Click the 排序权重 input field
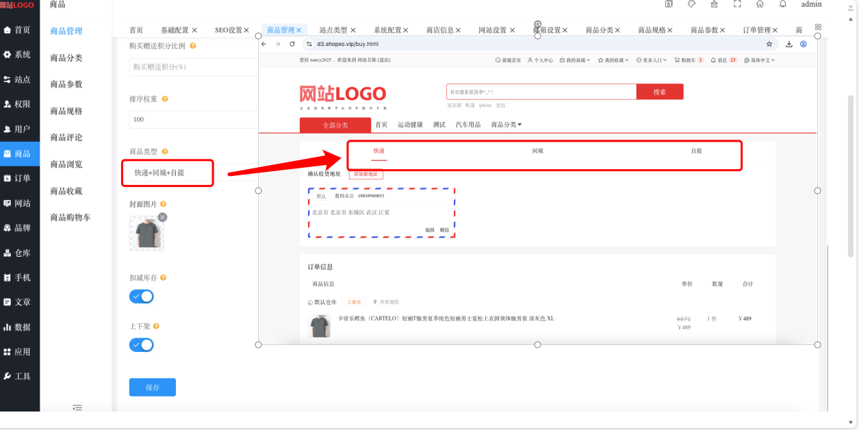The width and height of the screenshot is (859, 430). click(x=194, y=119)
